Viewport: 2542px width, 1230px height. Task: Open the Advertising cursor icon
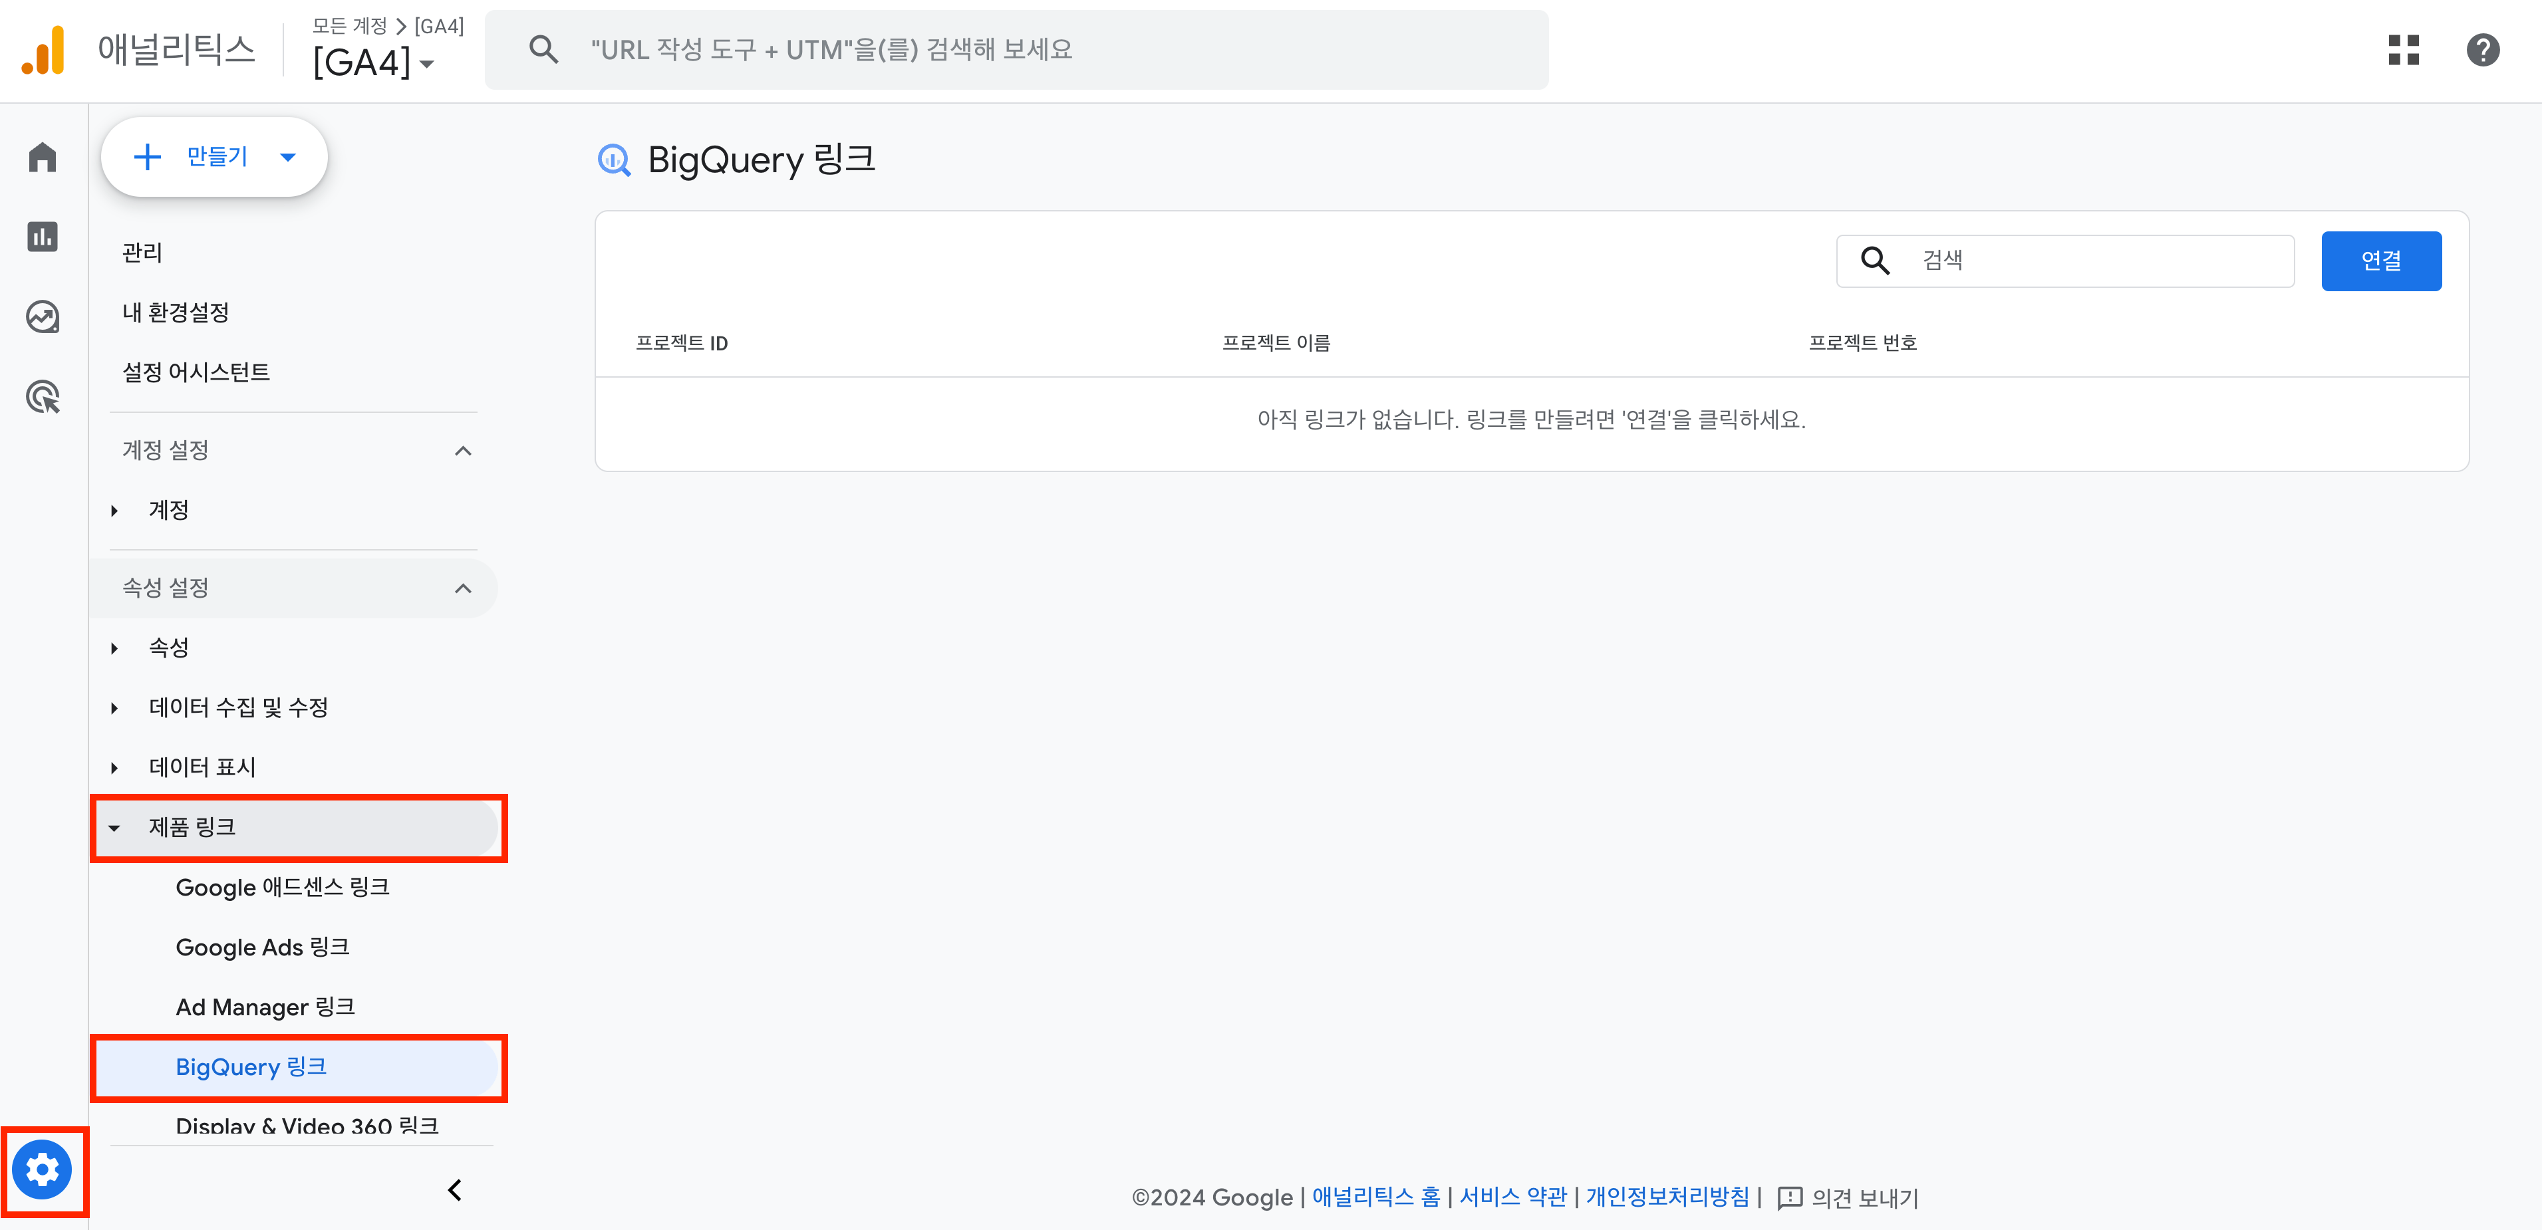[x=43, y=396]
